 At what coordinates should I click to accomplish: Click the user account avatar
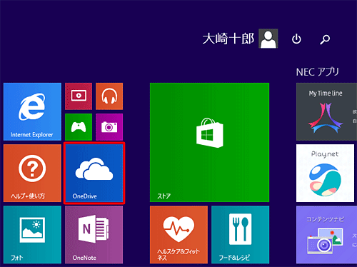click(x=268, y=39)
